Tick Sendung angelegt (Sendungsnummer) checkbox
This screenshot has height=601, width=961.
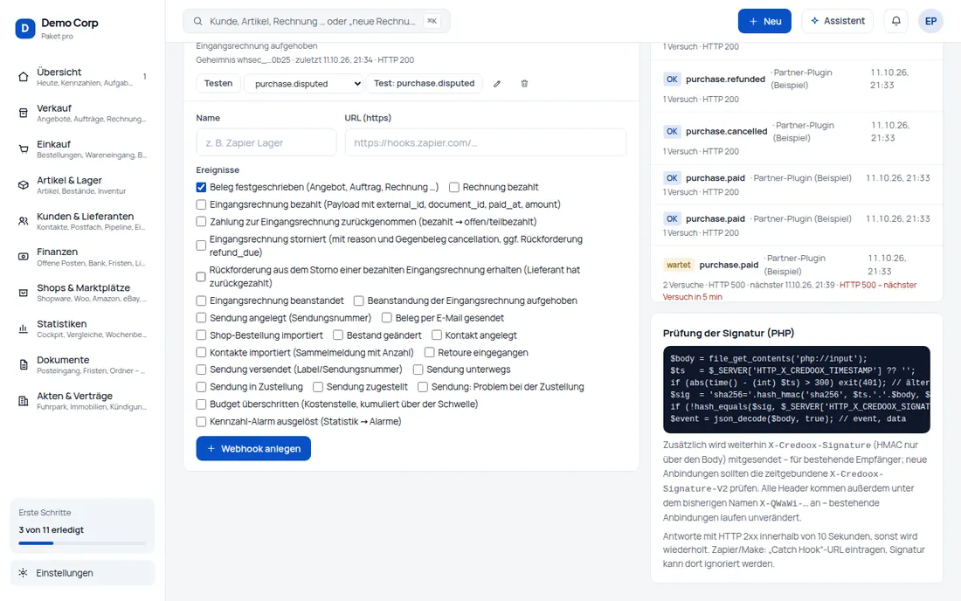tap(201, 318)
